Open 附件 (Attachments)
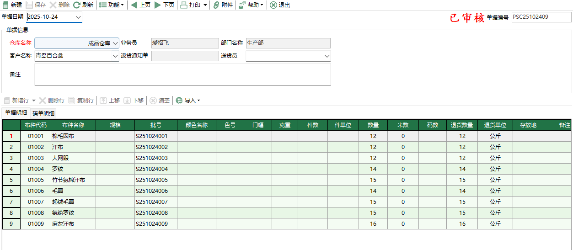Screen dimensions: 573x250 tap(223, 5)
